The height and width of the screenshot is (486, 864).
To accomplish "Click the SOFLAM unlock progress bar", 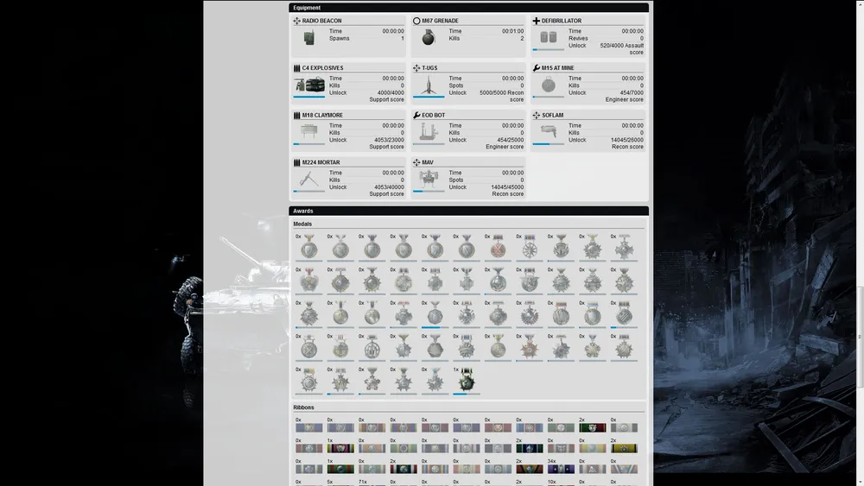I will click(x=547, y=144).
